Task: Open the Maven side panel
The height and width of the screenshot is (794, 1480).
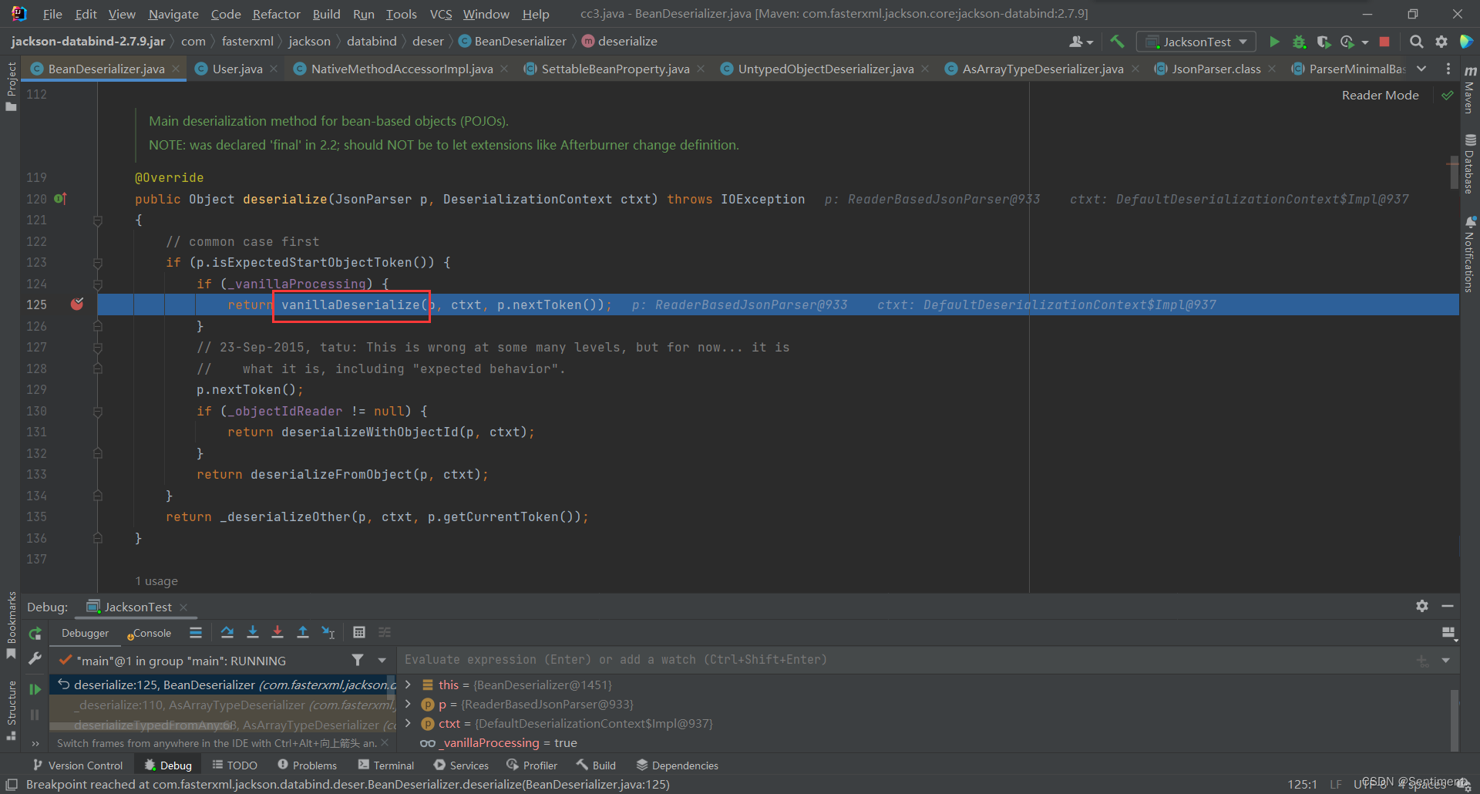Action: (1469, 90)
